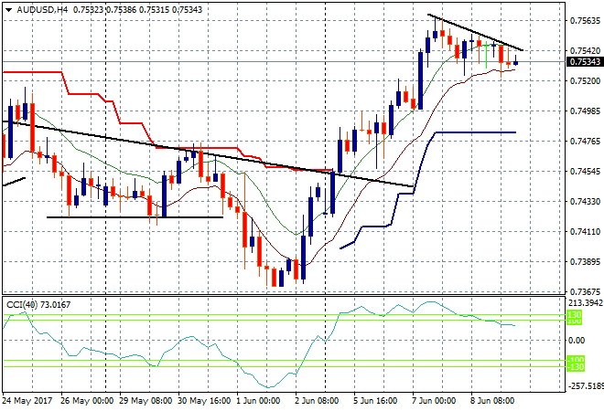Click the 1 Jun 00:00 time label
The width and height of the screenshot is (604, 411).
pos(258,401)
